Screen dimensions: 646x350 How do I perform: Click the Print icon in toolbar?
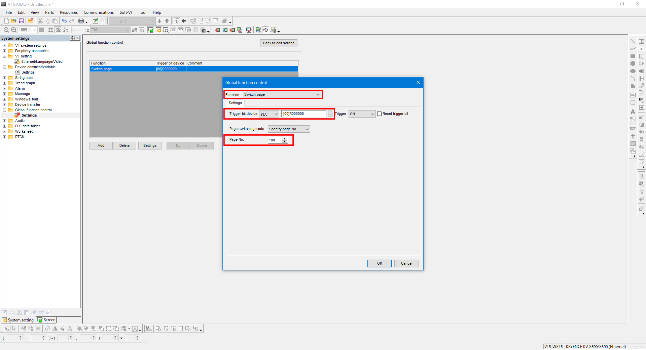click(81, 21)
